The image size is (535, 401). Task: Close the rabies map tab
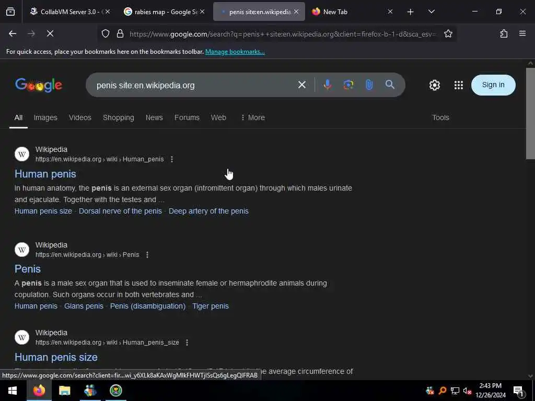pyautogui.click(x=202, y=11)
